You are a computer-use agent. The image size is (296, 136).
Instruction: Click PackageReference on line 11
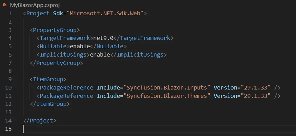[x=66, y=96]
